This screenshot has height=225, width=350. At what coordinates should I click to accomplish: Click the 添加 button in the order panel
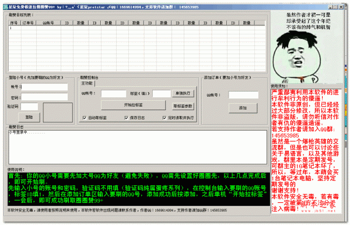click(x=243, y=108)
